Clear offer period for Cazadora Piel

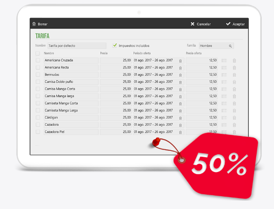point(180,133)
